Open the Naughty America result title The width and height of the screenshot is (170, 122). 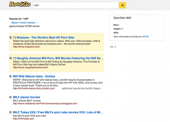coord(58,58)
